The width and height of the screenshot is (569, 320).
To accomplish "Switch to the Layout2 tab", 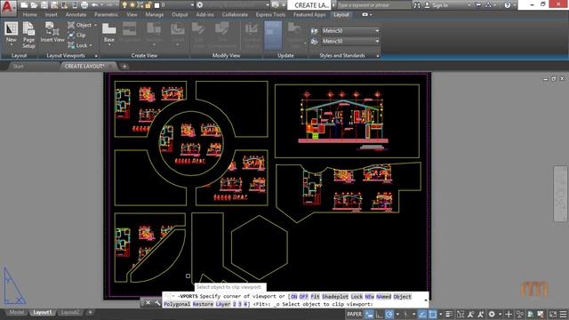I will [x=69, y=312].
